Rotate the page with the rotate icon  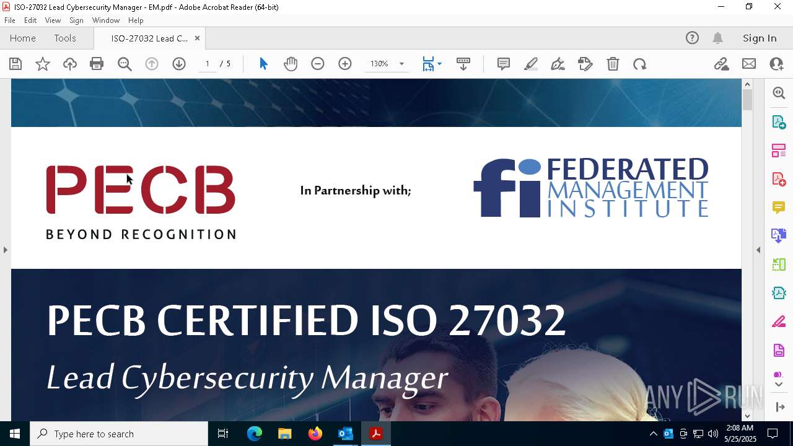click(x=640, y=64)
